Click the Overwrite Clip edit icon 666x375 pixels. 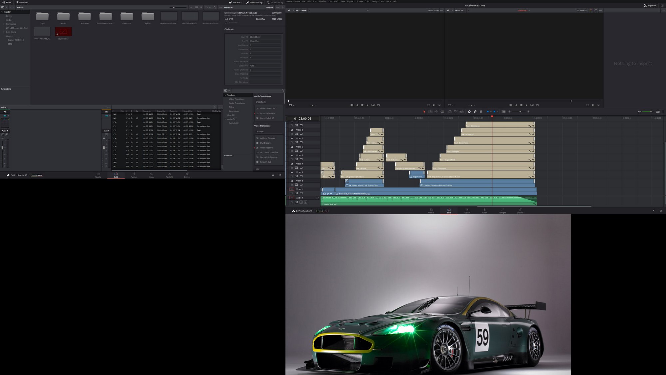pyautogui.click(x=456, y=112)
